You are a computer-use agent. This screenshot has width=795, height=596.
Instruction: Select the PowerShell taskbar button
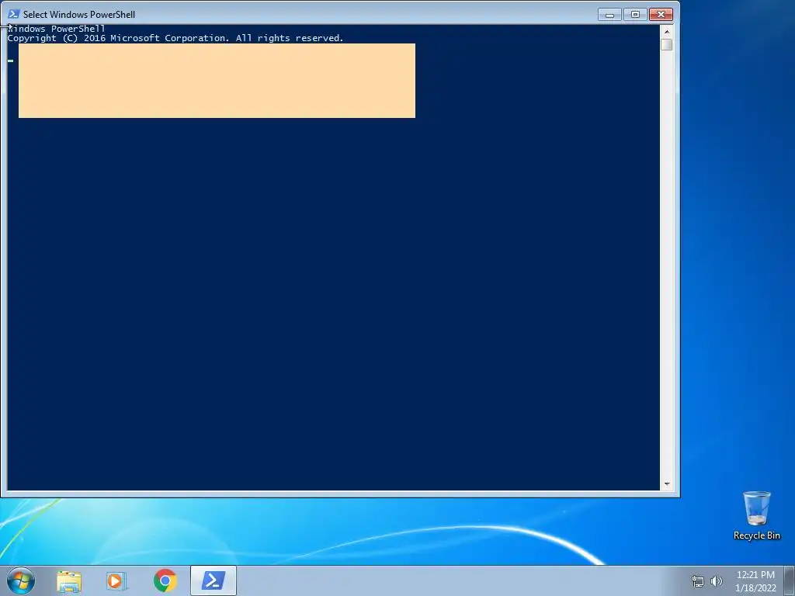click(214, 580)
